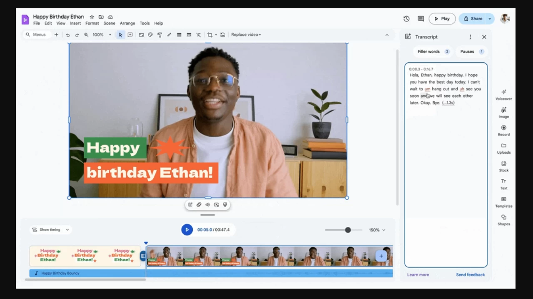The width and height of the screenshot is (533, 299).
Task: Open the Record side tool
Action: (x=504, y=130)
